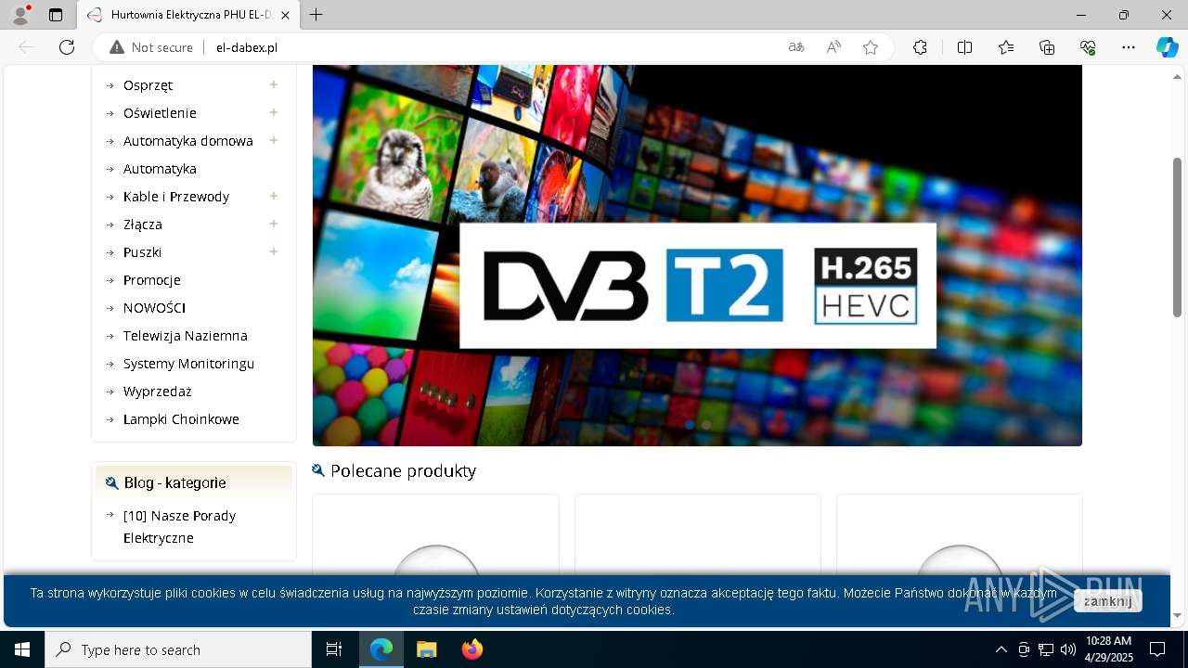1188x668 pixels.
Task: Open the Oświetlenie category link
Action: (160, 113)
